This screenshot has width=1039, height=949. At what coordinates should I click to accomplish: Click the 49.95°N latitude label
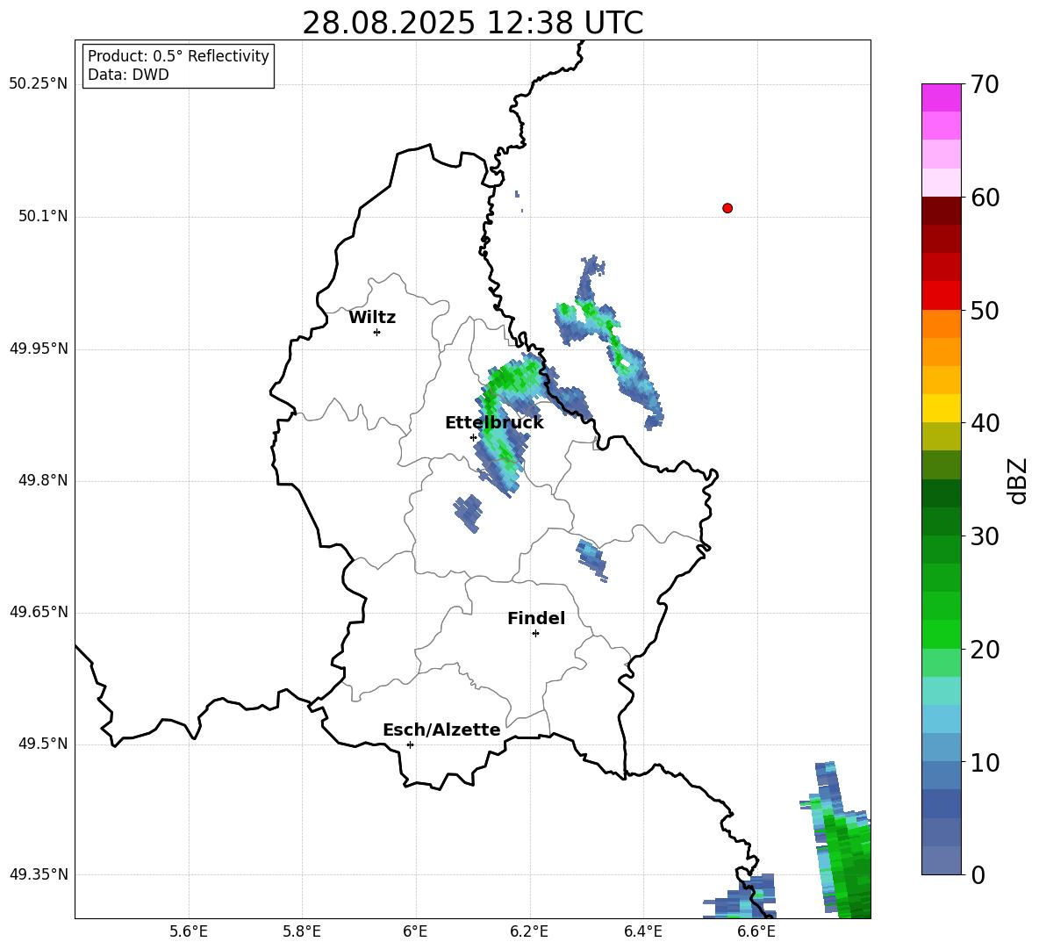[38, 349]
